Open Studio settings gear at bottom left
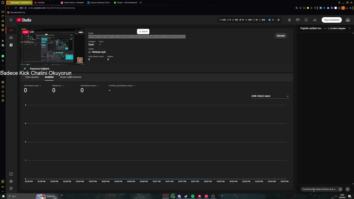This screenshot has height=199, width=354. 11,181
